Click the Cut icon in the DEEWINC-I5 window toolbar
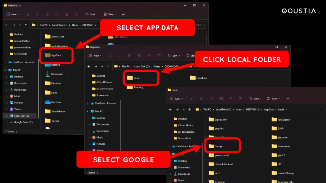The image size is (326, 183). coord(28,14)
